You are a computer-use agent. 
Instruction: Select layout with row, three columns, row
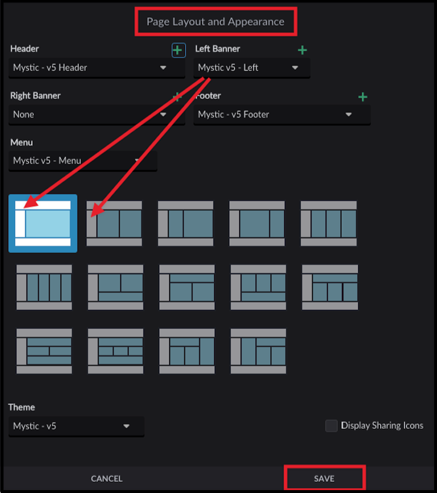116,351
